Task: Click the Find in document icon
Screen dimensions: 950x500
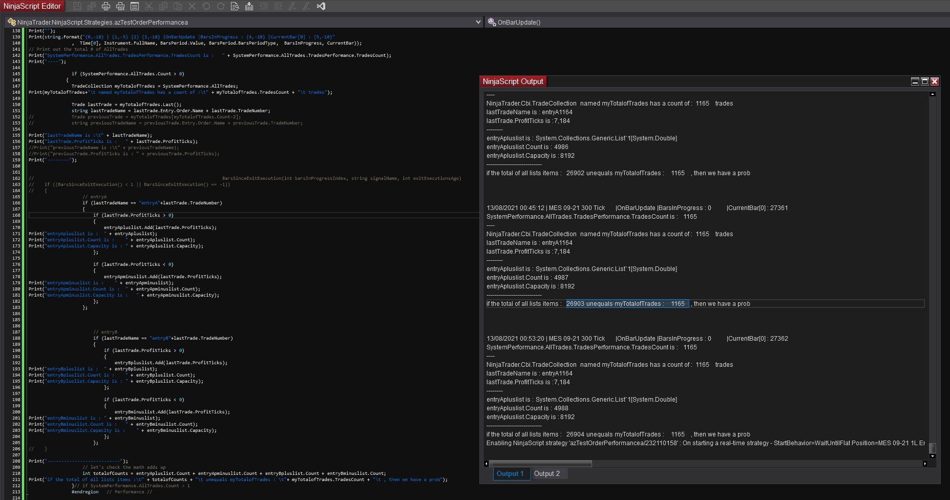Action: pos(235,6)
